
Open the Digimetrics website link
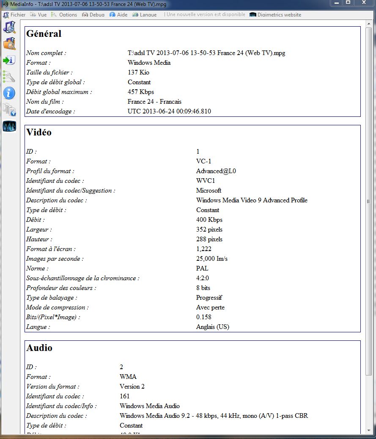click(x=276, y=14)
